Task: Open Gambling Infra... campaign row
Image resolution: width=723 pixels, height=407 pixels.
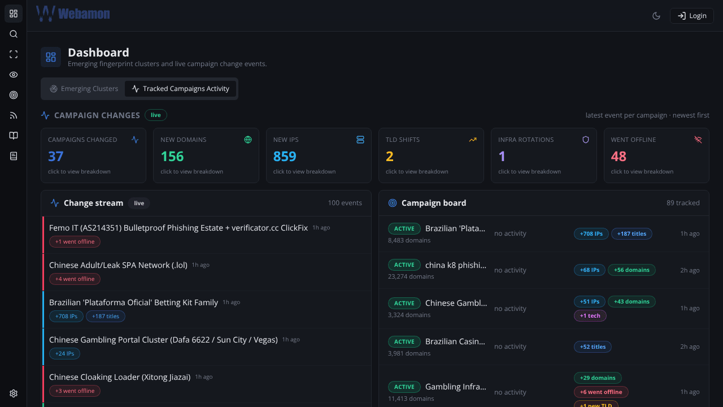Action: click(544, 386)
